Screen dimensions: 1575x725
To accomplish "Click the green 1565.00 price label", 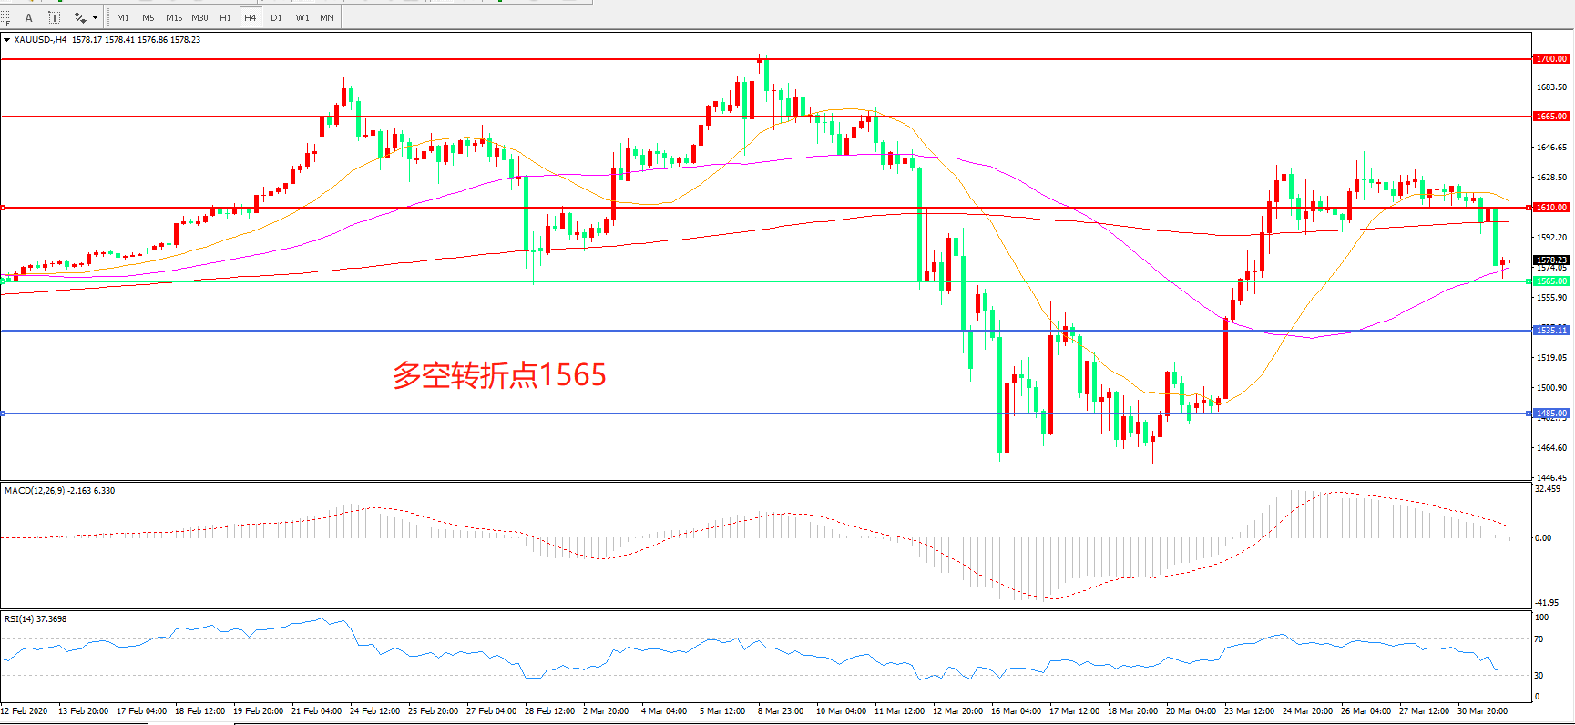I will pos(1551,281).
